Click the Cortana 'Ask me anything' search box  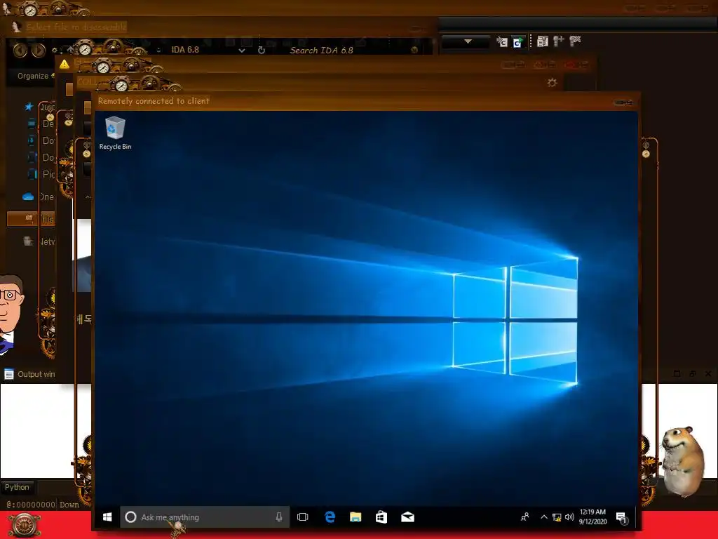(205, 517)
